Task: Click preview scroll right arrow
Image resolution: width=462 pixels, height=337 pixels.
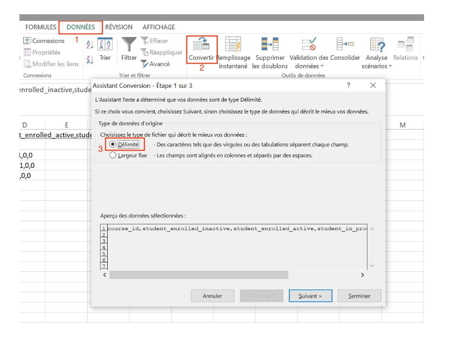Action: click(362, 275)
